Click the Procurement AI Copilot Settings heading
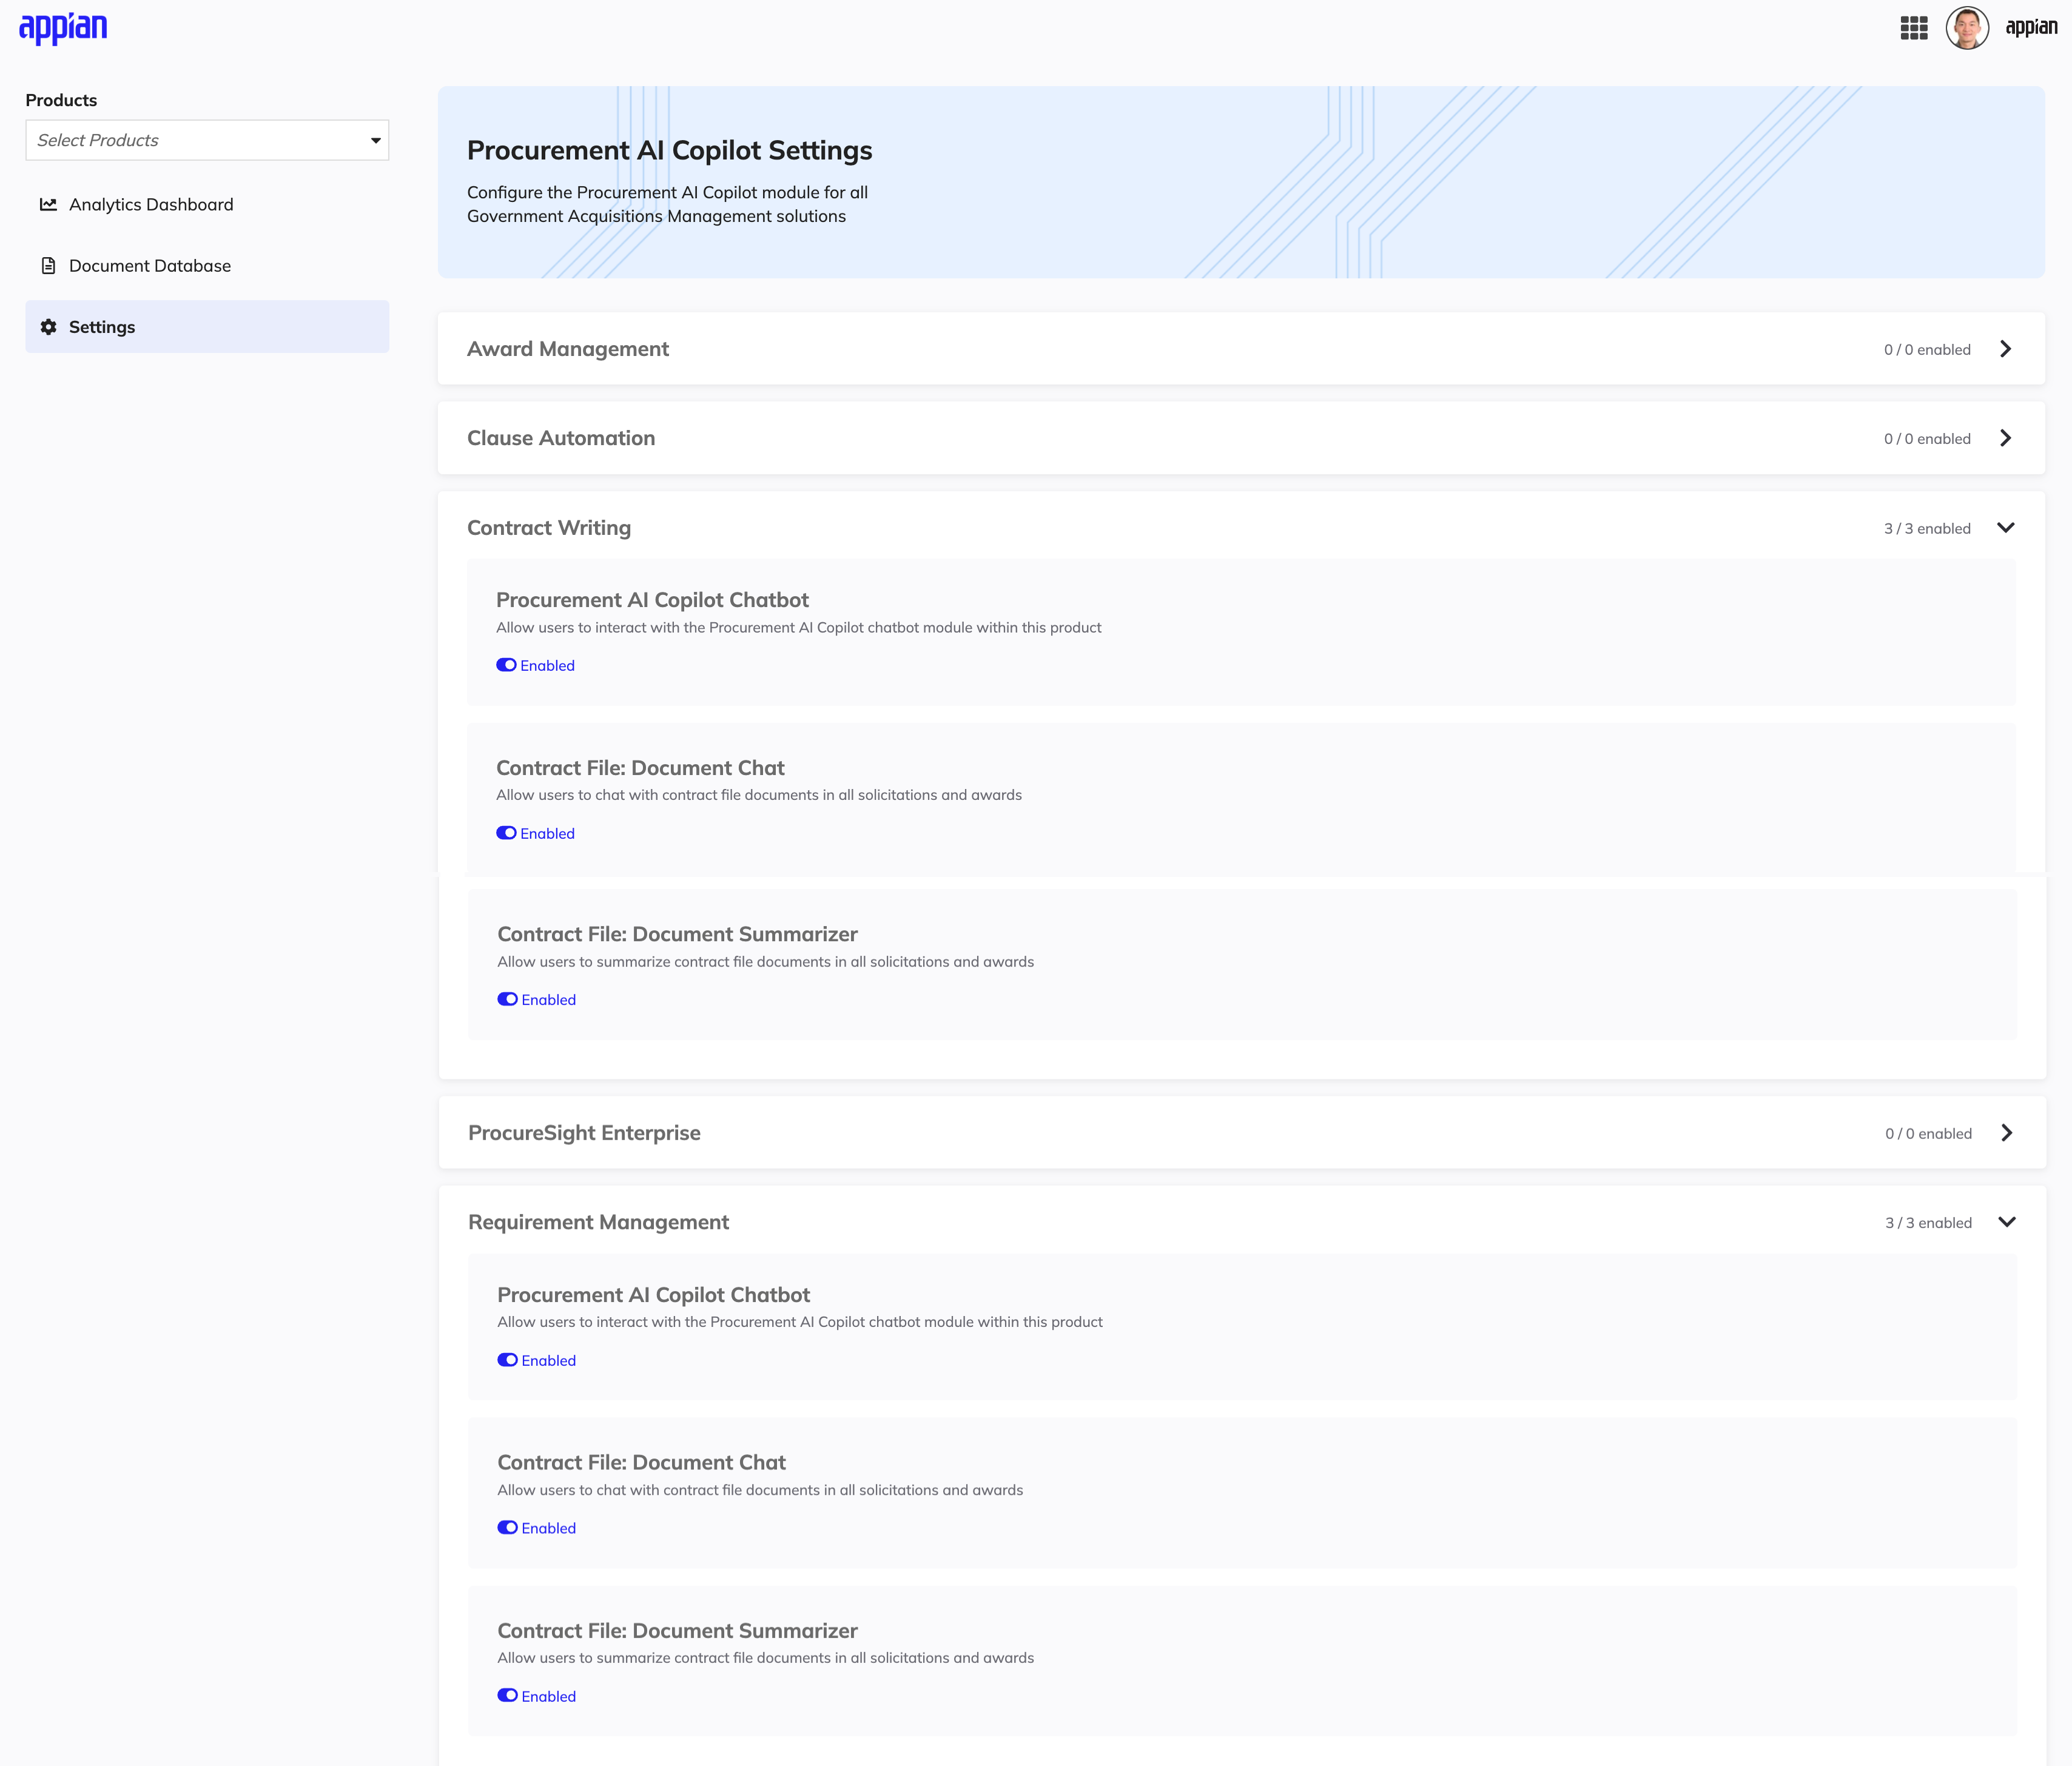Image resolution: width=2072 pixels, height=1766 pixels. 669,150
